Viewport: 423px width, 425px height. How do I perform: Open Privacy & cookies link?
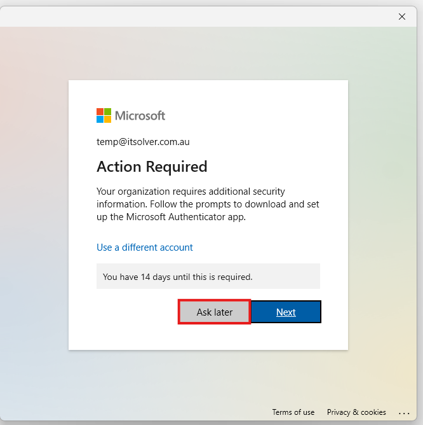tap(356, 412)
